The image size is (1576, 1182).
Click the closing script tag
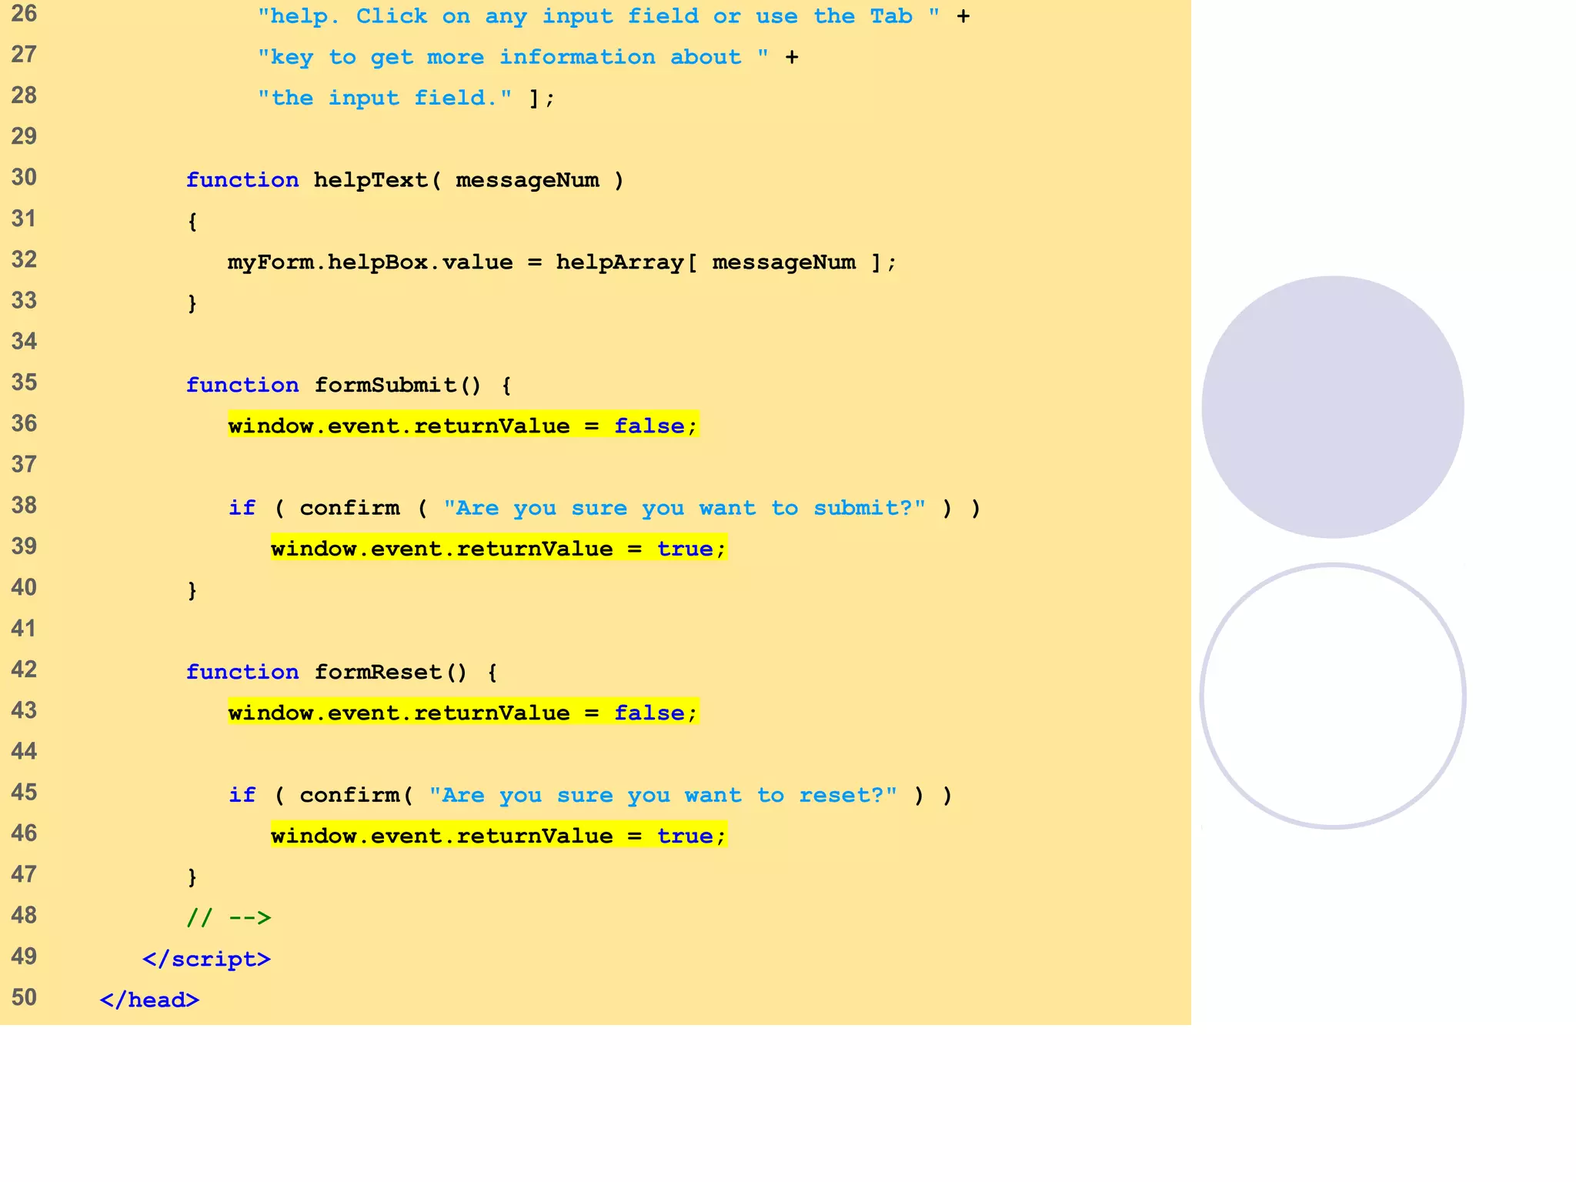206,959
